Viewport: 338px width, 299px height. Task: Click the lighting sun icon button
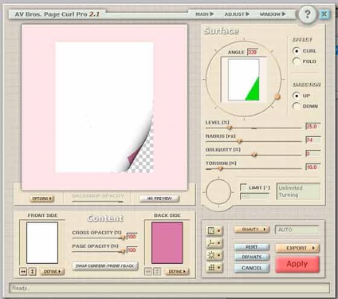pyautogui.click(x=214, y=255)
